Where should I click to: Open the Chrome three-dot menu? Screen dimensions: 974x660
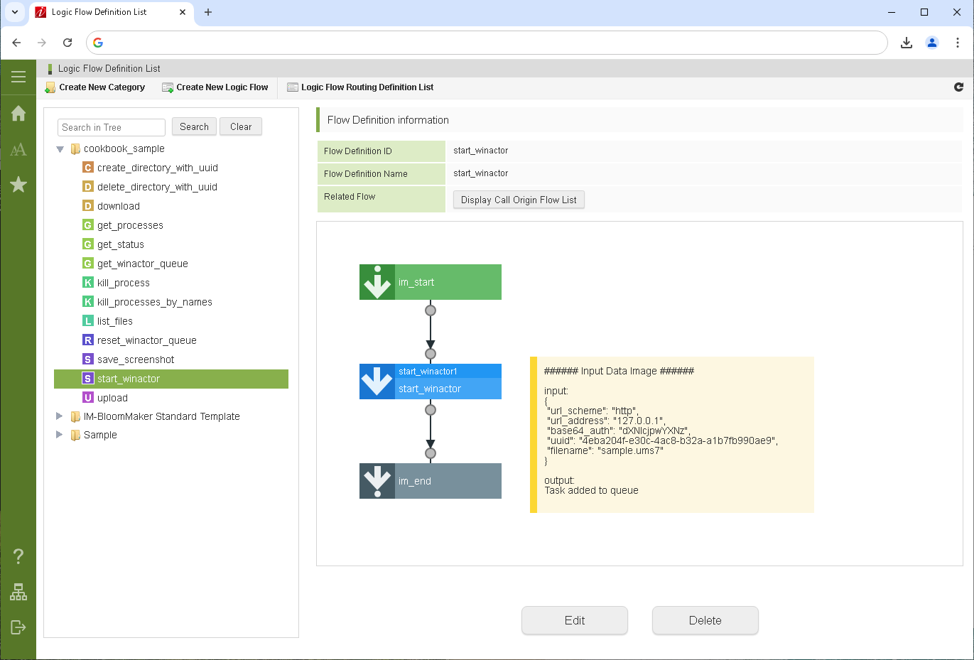(958, 43)
